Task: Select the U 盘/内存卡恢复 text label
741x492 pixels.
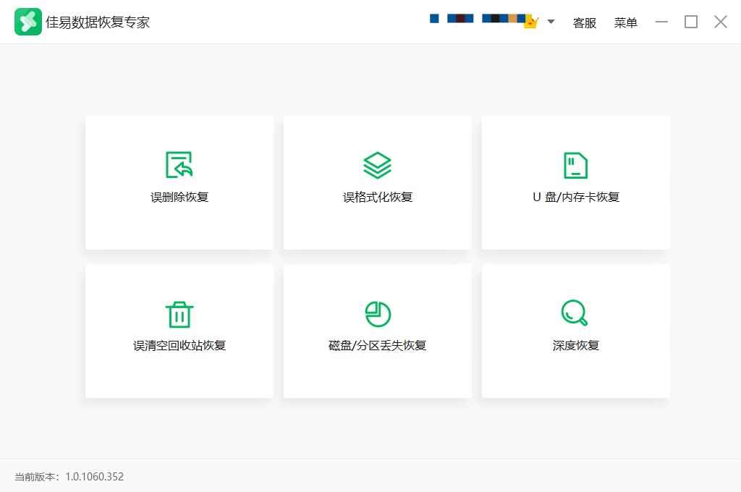Action: (x=575, y=197)
